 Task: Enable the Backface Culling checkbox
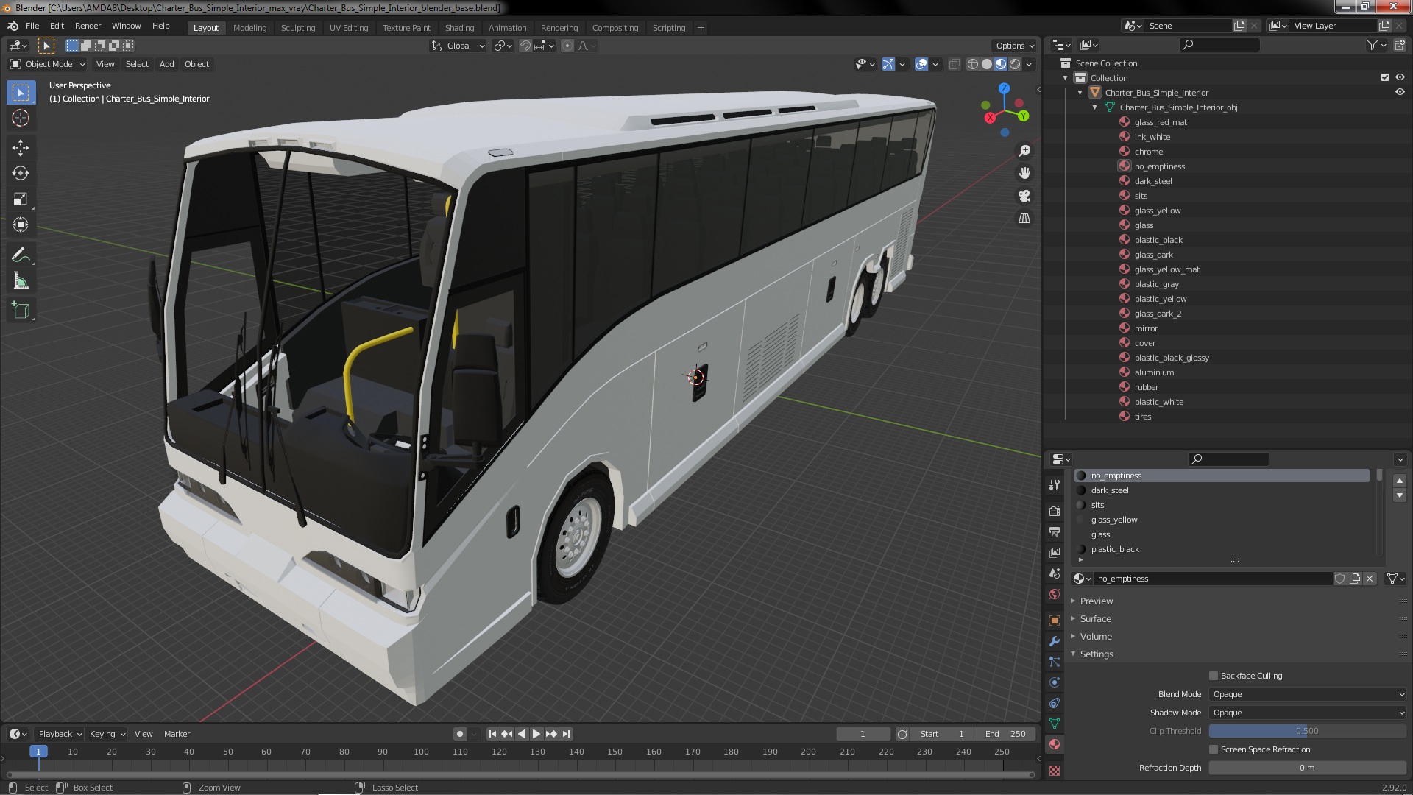(x=1214, y=676)
